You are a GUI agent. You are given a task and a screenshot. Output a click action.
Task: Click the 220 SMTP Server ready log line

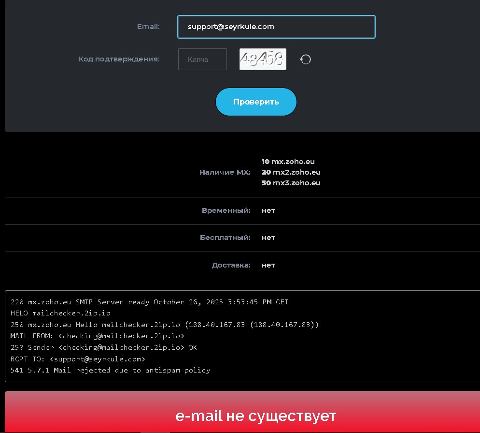click(x=149, y=302)
